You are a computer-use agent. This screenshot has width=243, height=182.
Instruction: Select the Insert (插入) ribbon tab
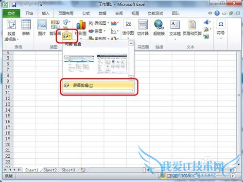(x=46, y=13)
